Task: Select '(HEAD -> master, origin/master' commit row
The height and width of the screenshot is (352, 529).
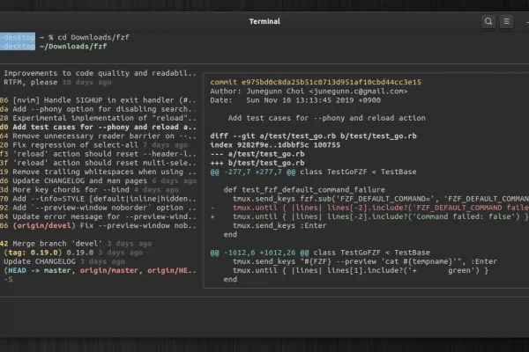Action: [x=100, y=270]
